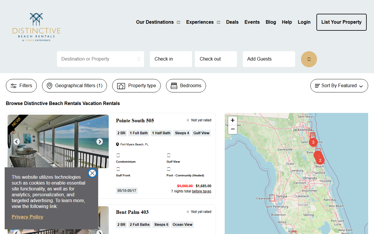Viewport: 374px width, 234px height.
Task: Click the map cluster marker labeled 2
Action: click(320, 160)
